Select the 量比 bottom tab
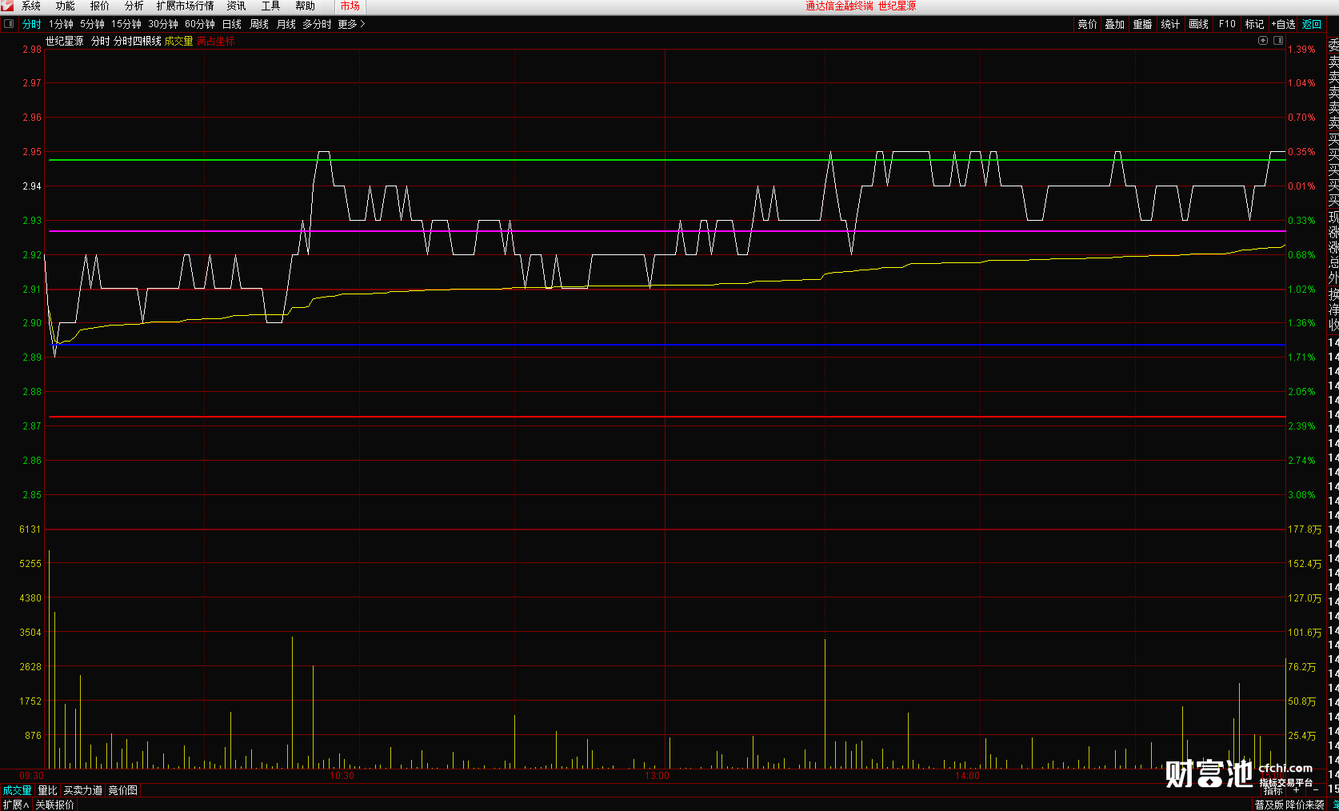 pyautogui.click(x=48, y=790)
